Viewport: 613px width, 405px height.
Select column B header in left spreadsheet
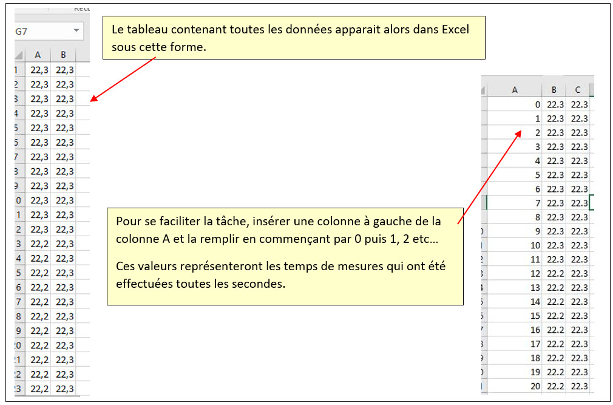(x=64, y=55)
